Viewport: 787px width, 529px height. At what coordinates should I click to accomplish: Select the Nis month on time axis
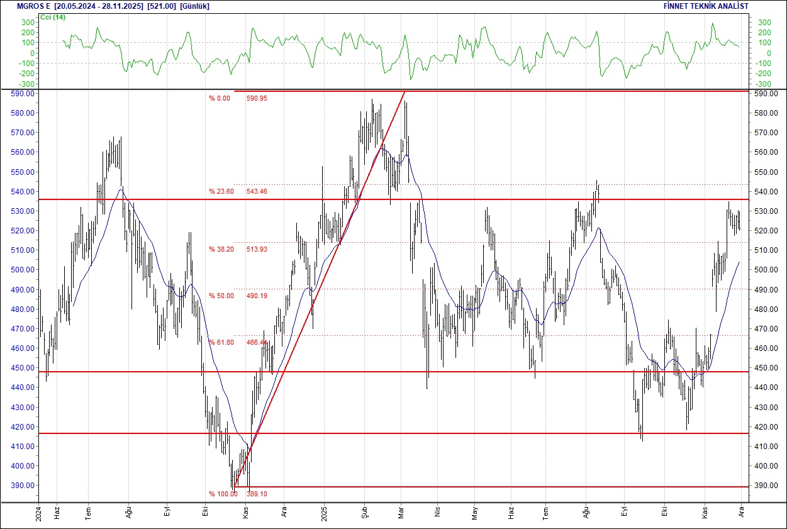pos(437,513)
